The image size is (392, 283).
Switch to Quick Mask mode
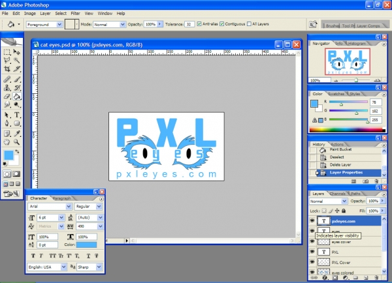coord(16,174)
